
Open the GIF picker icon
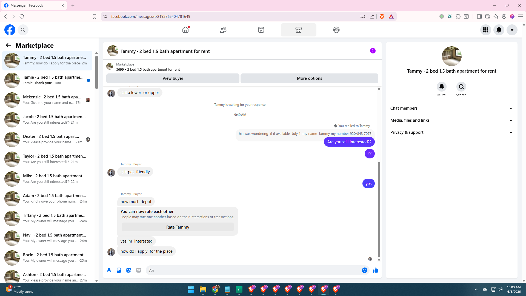click(x=139, y=270)
